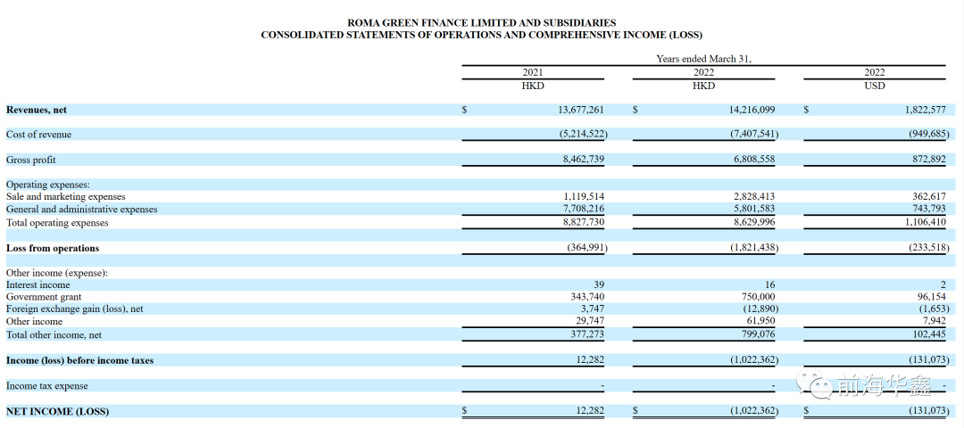
Task: Select total other income 102,445
Action: click(930, 334)
